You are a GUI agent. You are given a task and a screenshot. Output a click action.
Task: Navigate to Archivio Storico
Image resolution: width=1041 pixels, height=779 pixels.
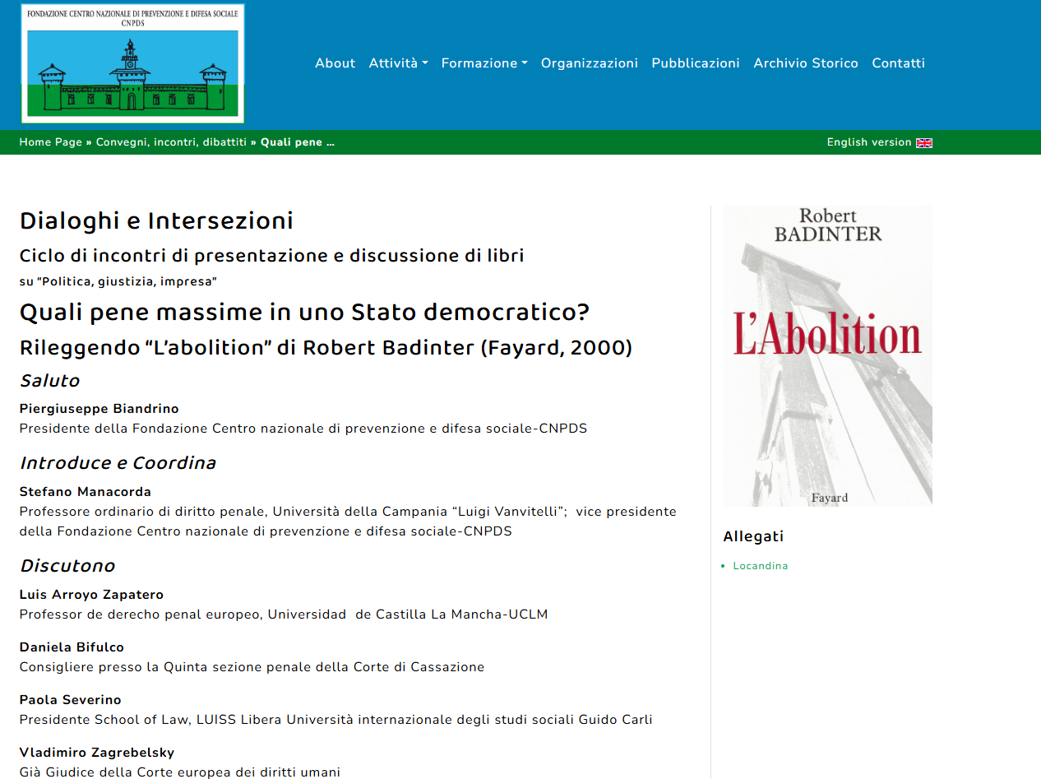point(805,63)
